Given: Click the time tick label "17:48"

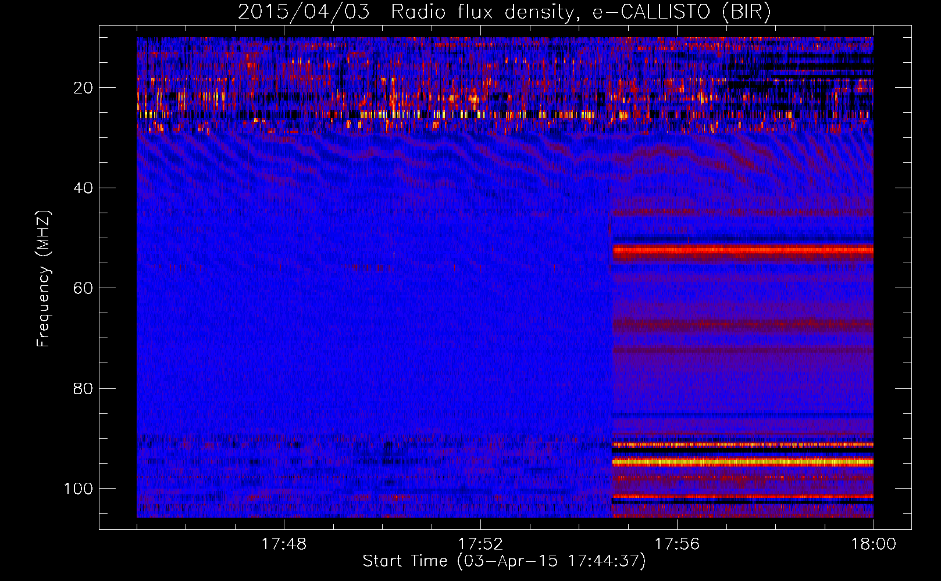Looking at the screenshot, I should point(284,544).
